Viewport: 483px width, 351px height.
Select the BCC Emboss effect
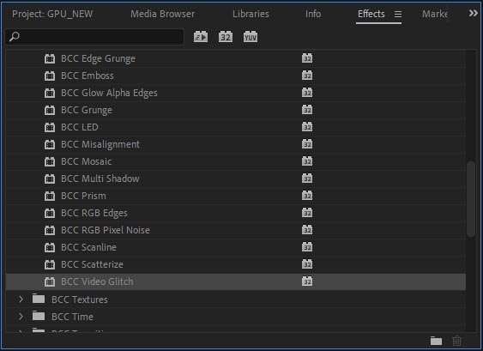[x=88, y=76]
